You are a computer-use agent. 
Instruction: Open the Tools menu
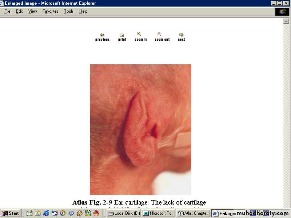(x=69, y=11)
